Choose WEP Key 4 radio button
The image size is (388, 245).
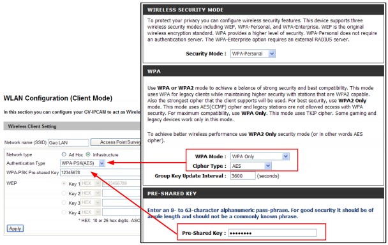coord(64,212)
